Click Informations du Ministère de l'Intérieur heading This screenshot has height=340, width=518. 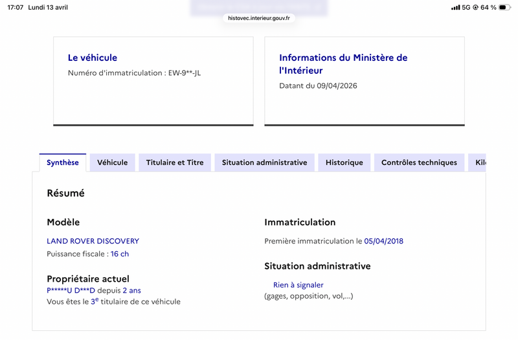(343, 63)
